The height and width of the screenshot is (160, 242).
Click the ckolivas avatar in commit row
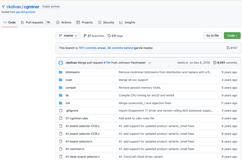[x=61, y=63]
